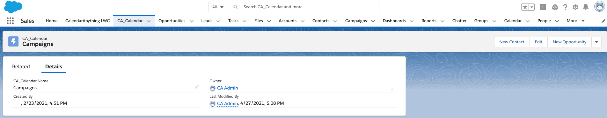Open the Tasks tab
Screen dimensions: 607x118
pyautogui.click(x=233, y=21)
